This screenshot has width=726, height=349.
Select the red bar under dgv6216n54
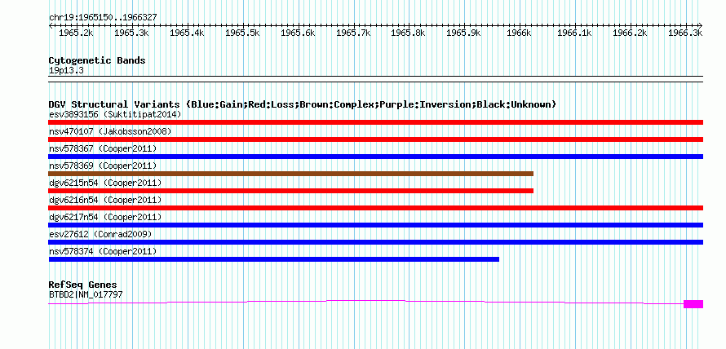(x=375, y=208)
